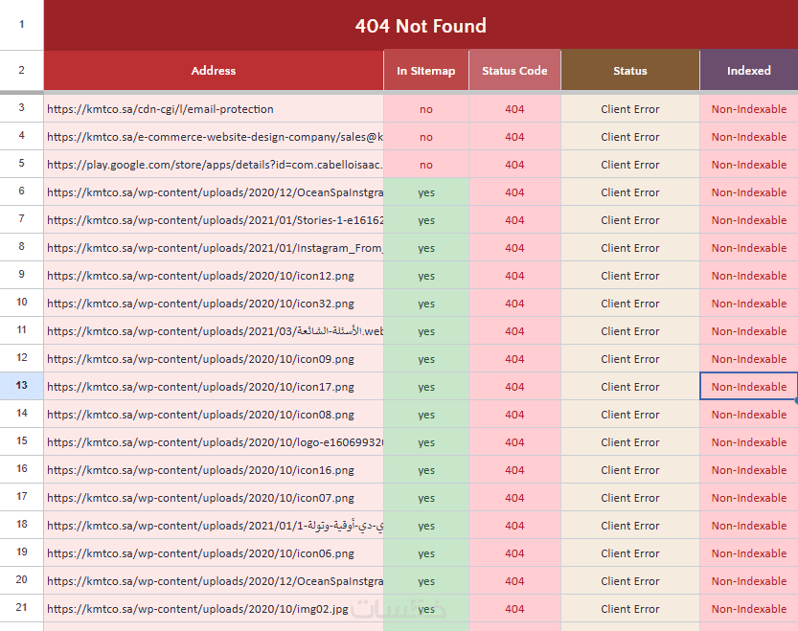Open the icon06.png address link
Image resolution: width=798 pixels, height=631 pixels.
(x=200, y=553)
